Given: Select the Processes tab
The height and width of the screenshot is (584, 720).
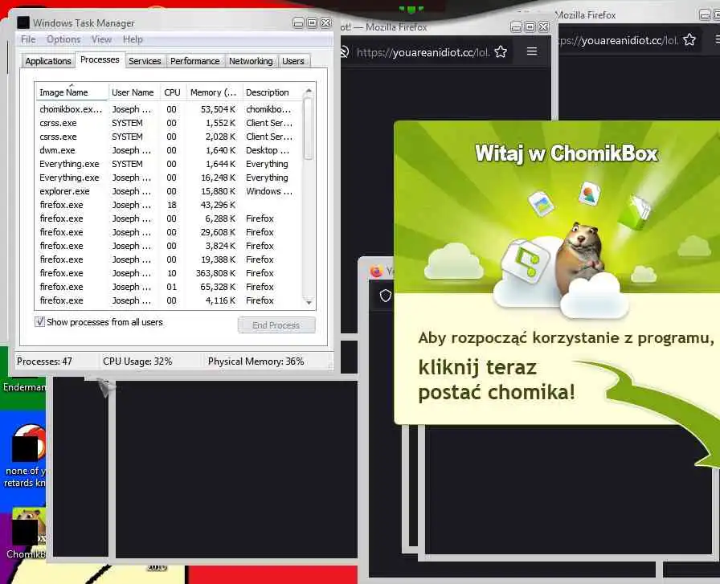Looking at the screenshot, I should tap(100, 59).
